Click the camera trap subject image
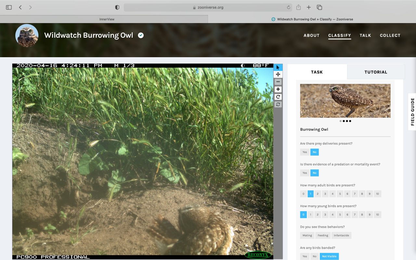The width and height of the screenshot is (416, 260). pyautogui.click(x=143, y=162)
